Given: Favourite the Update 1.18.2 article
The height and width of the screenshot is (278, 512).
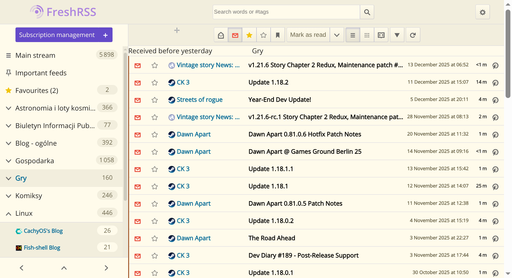Looking at the screenshot, I should [x=155, y=83].
